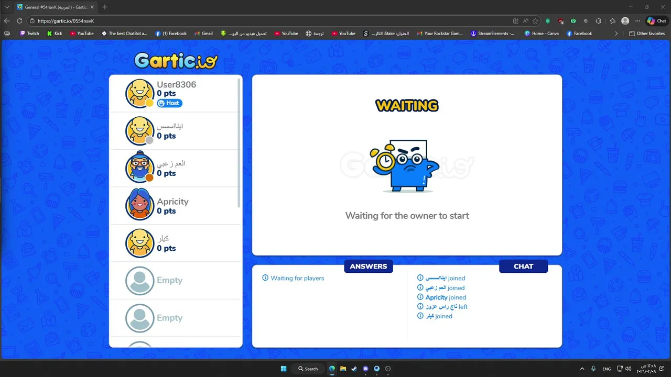Click the green hexagon extension icon
This screenshot has height=377, width=671.
[x=573, y=21]
